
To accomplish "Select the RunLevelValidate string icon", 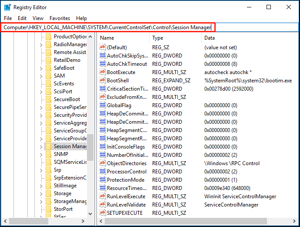I will coord(103,205).
